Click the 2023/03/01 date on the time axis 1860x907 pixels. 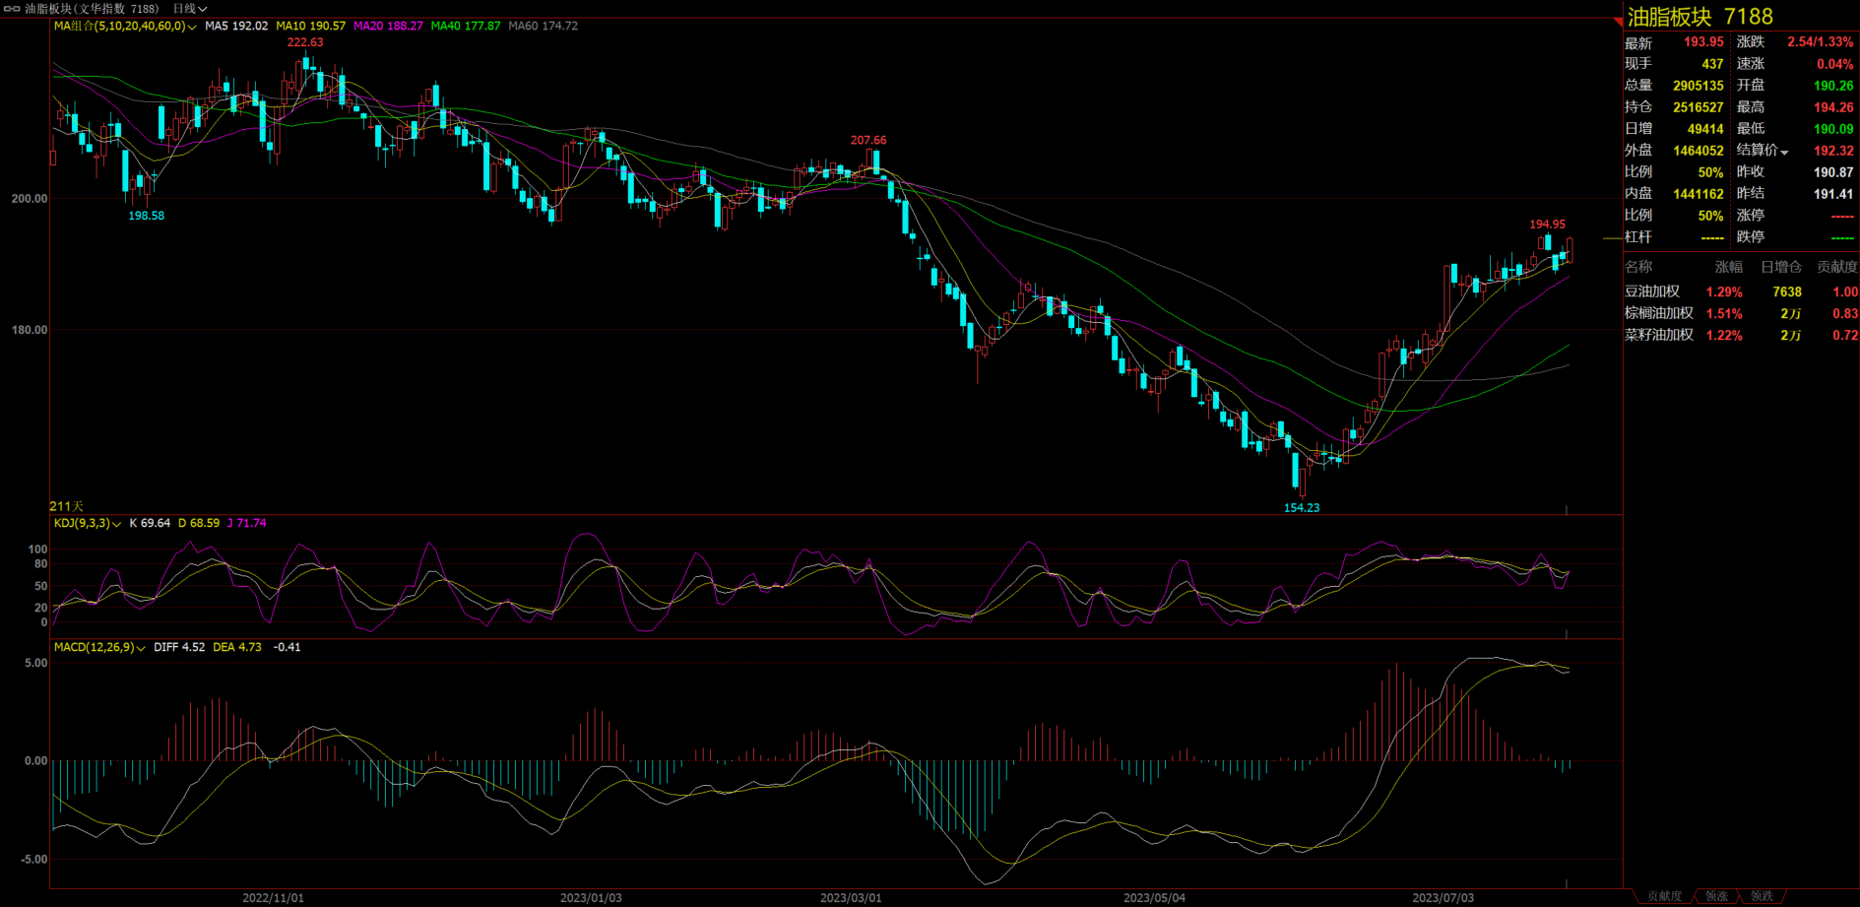[852, 898]
